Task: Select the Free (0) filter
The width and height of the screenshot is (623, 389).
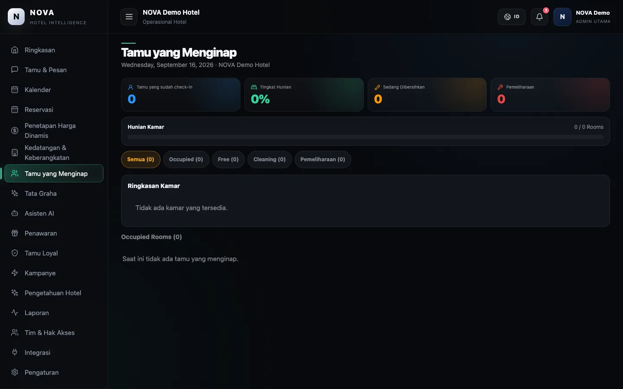Action: tap(228, 159)
